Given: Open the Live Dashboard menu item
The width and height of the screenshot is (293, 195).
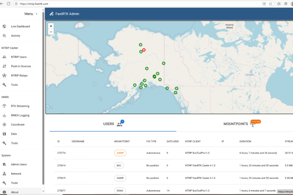Looking at the screenshot, I should click(x=21, y=26).
